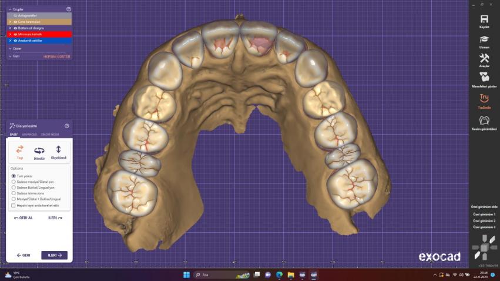Click the Kaydet save icon

(484, 21)
